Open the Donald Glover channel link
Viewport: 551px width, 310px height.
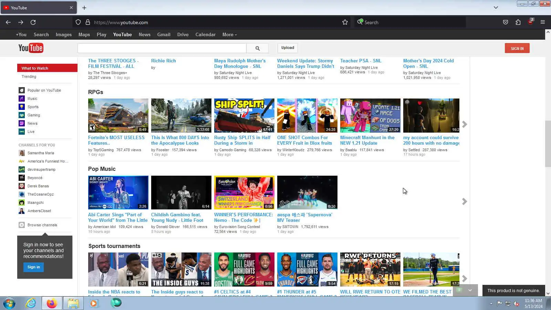(168, 227)
